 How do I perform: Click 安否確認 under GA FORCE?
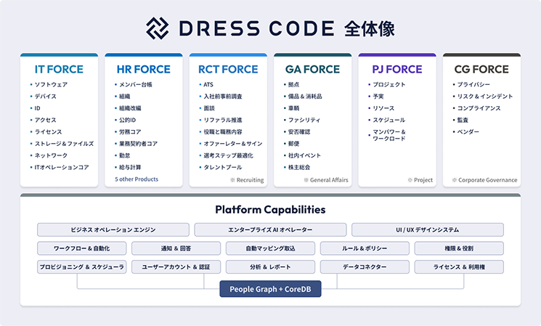coord(299,132)
